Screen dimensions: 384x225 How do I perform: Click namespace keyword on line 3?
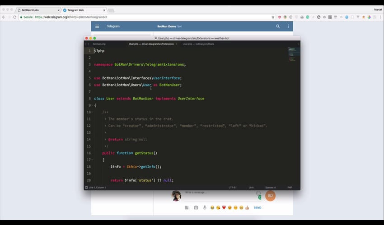click(x=103, y=64)
